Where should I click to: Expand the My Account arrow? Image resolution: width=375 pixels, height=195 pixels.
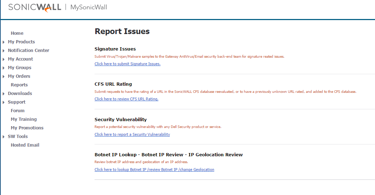[4, 59]
